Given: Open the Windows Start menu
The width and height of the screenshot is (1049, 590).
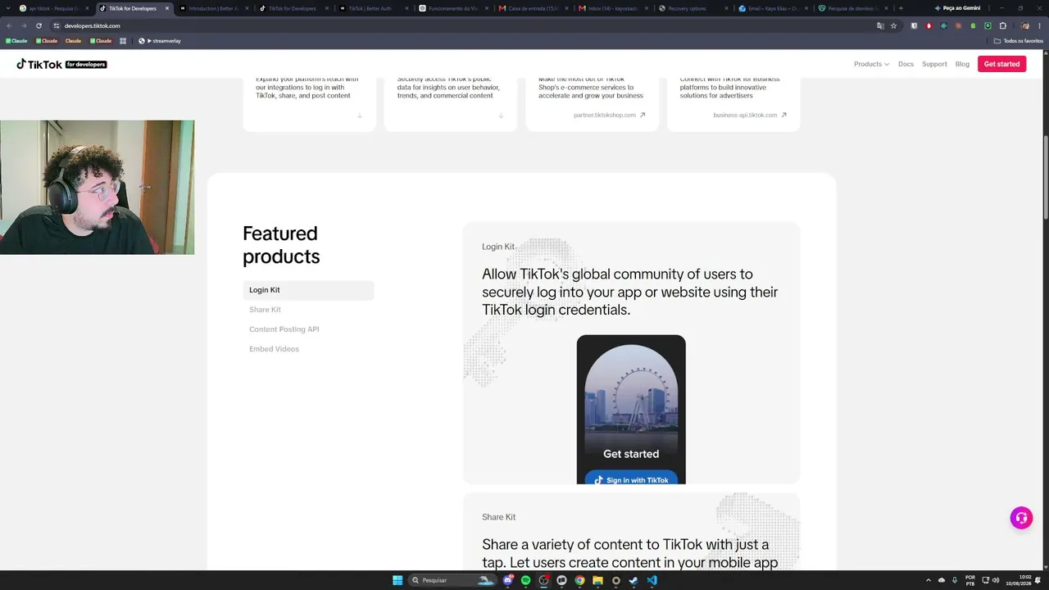Looking at the screenshot, I should tap(397, 580).
